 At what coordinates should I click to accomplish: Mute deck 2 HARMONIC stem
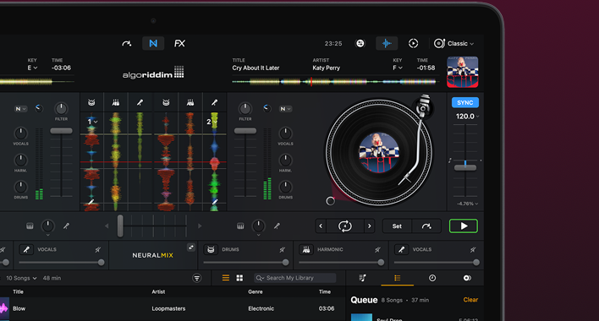(377, 249)
